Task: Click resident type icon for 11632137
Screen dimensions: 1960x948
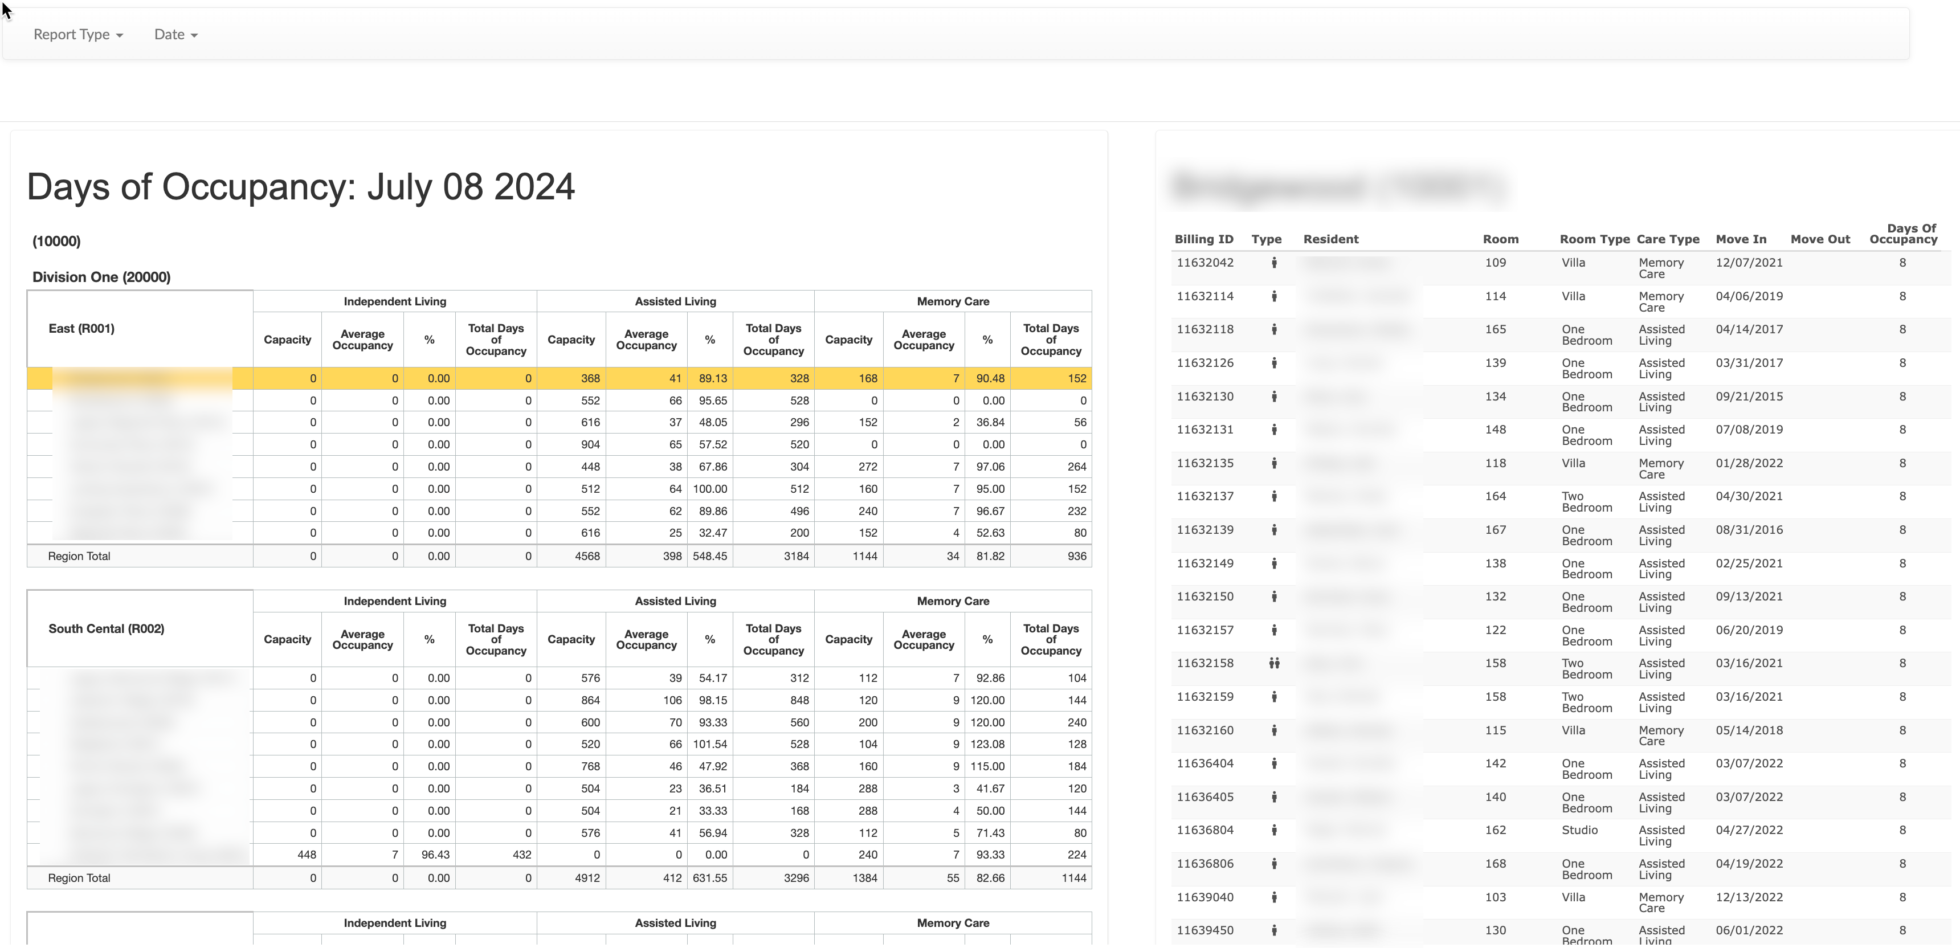Action: click(x=1273, y=496)
